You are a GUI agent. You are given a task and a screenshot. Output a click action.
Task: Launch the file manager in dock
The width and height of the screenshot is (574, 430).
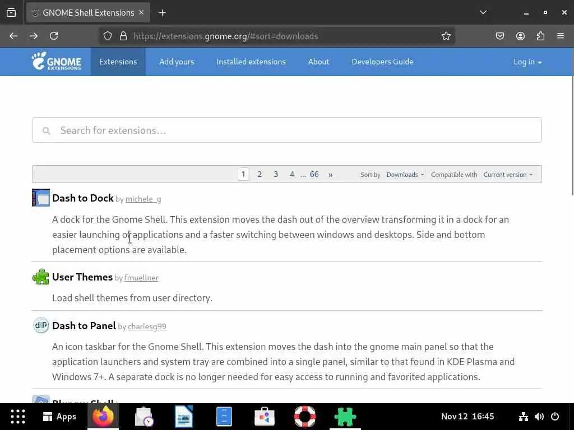pyautogui.click(x=224, y=417)
